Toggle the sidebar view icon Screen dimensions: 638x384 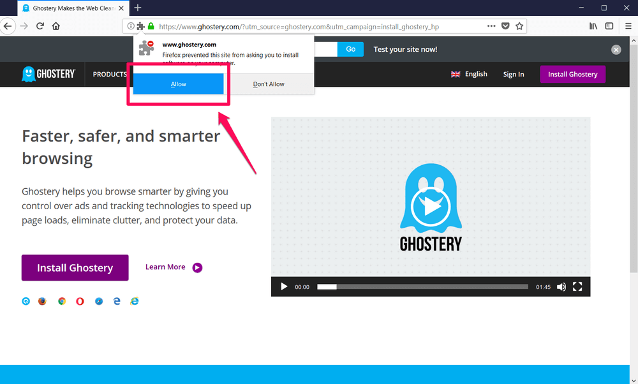(609, 26)
